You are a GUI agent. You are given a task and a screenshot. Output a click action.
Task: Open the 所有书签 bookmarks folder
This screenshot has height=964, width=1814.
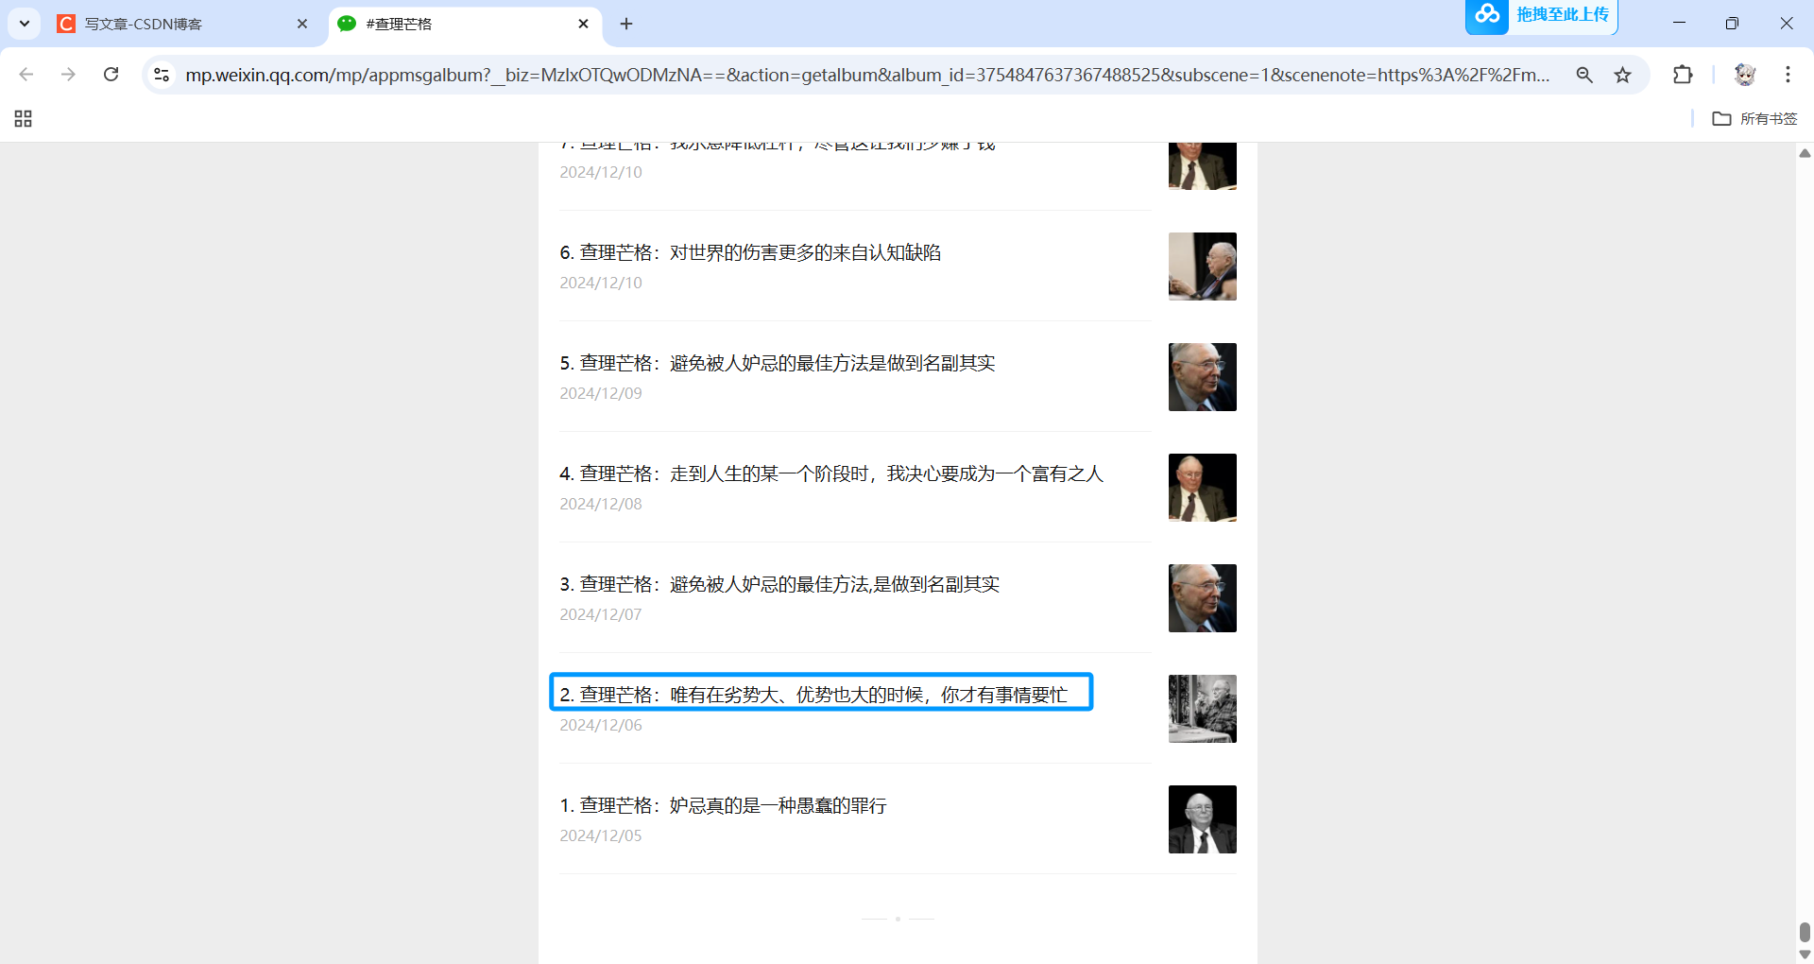tap(1754, 118)
